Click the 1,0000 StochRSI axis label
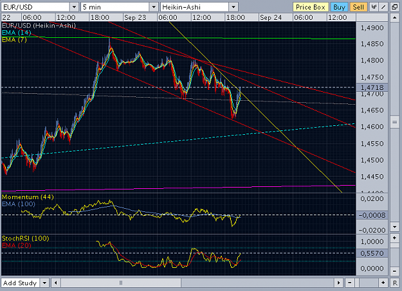The width and height of the screenshot is (402, 291). pyautogui.click(x=372, y=242)
